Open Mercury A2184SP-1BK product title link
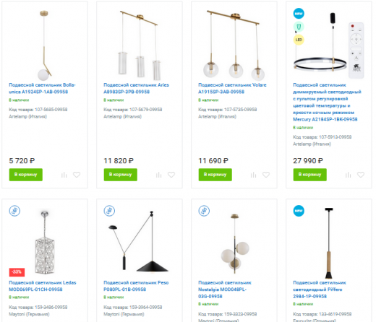This screenshot has width=376, height=322. point(327,102)
